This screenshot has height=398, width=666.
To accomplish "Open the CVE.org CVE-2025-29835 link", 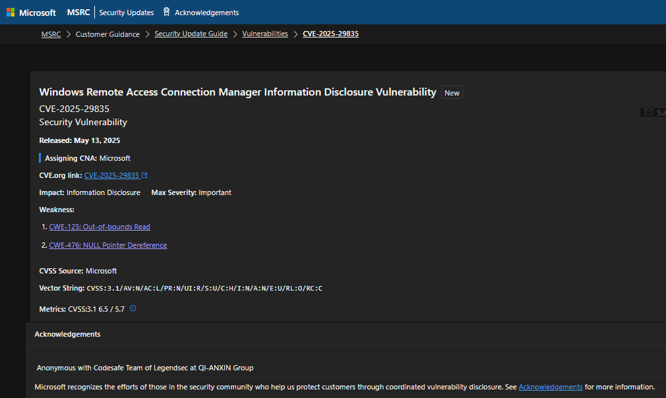I will coord(111,175).
